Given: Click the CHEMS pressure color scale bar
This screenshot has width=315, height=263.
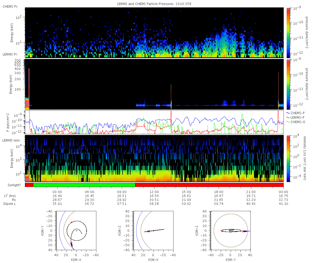Looking at the screenshot, I should click(288, 33).
